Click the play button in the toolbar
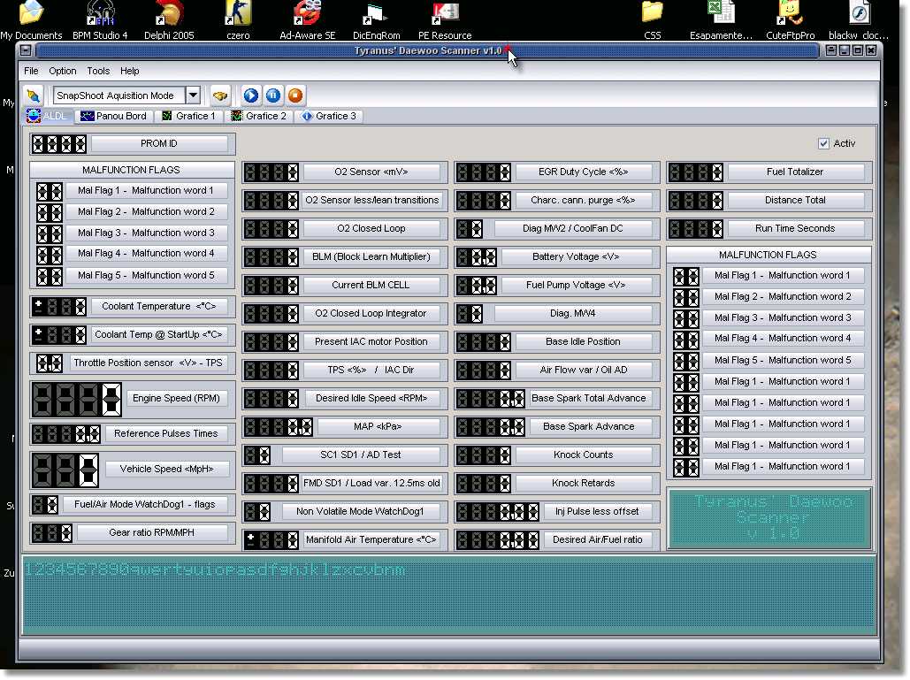The width and height of the screenshot is (910, 680). pos(251,96)
